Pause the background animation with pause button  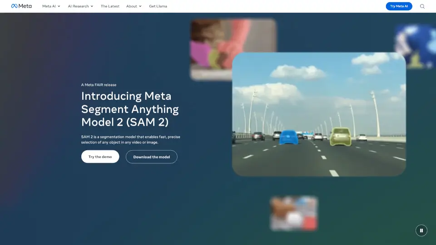(x=421, y=230)
